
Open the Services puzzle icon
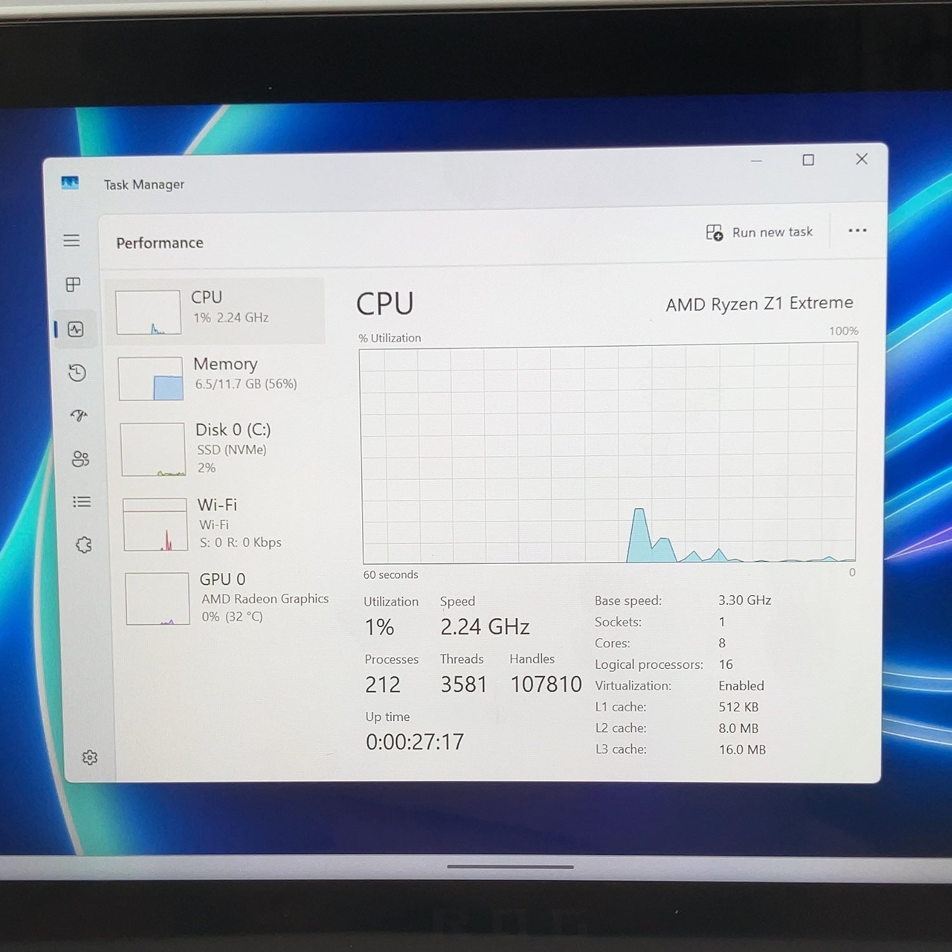tap(83, 545)
